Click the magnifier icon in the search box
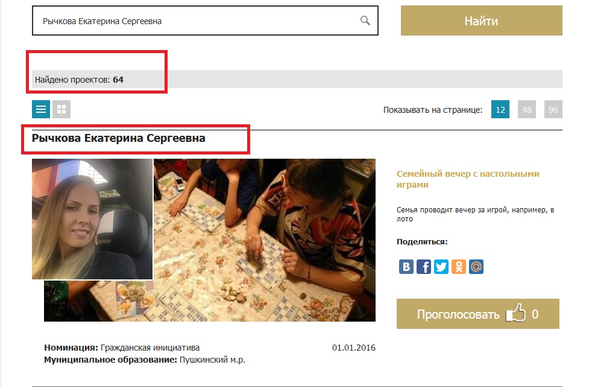 [x=365, y=21]
